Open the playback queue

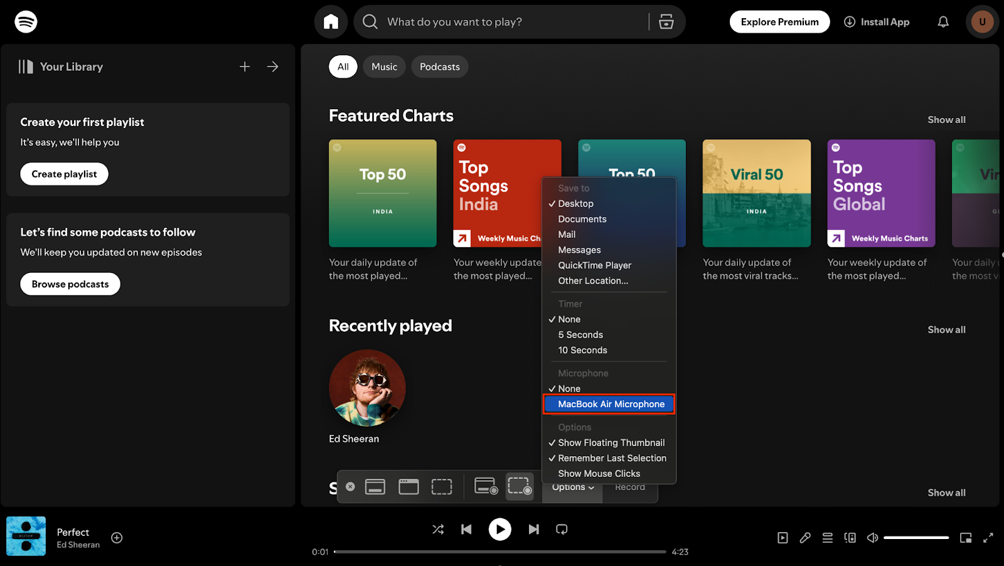(x=828, y=538)
